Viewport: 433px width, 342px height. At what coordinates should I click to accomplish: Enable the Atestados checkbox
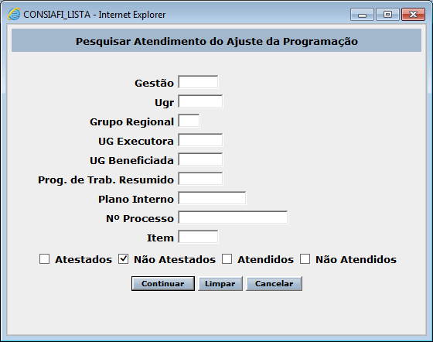click(x=45, y=259)
